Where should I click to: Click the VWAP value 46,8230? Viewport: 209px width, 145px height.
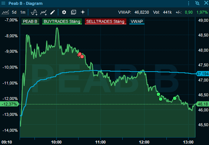click(x=142, y=12)
